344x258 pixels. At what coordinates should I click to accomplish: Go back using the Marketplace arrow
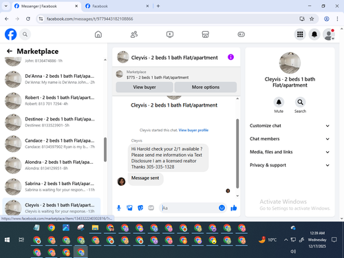point(10,51)
